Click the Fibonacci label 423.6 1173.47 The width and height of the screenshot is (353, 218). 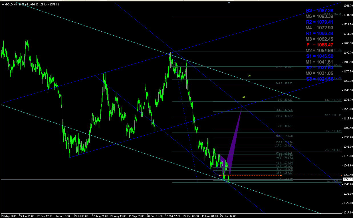(x=284, y=67)
